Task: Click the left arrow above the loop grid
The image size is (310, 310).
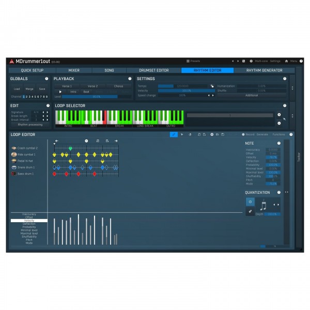Action: click(x=56, y=141)
